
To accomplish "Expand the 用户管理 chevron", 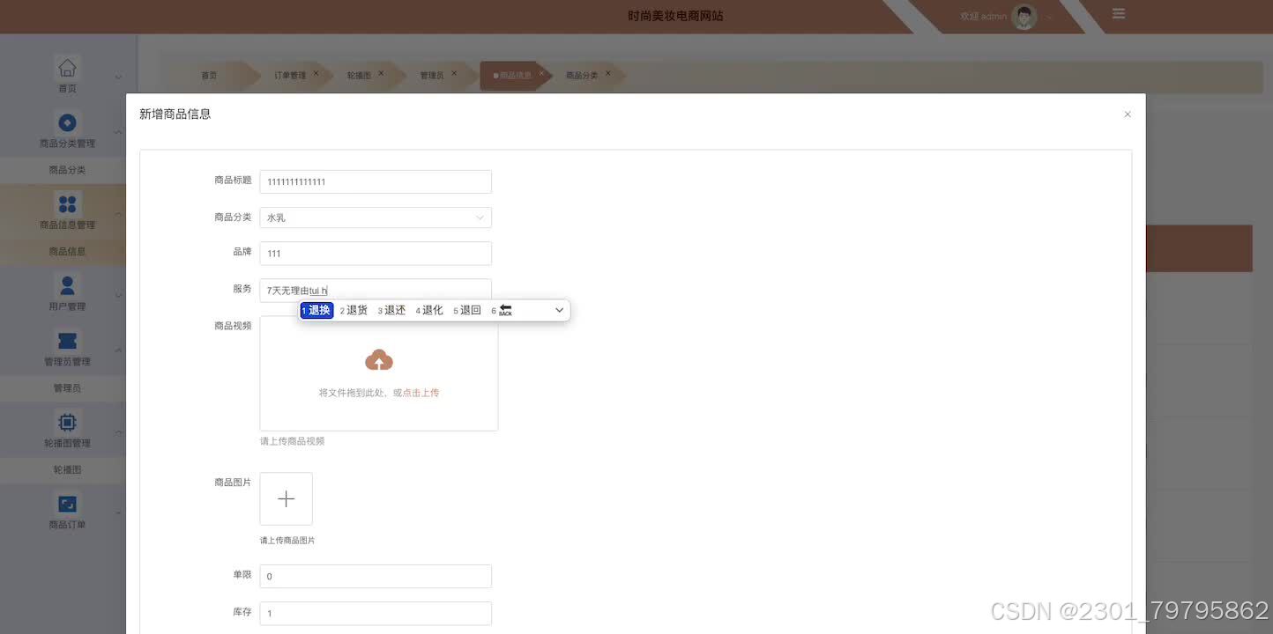I will [118, 295].
